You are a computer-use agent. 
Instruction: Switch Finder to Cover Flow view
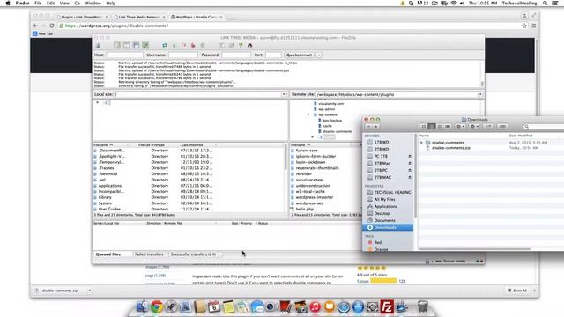coord(448,126)
